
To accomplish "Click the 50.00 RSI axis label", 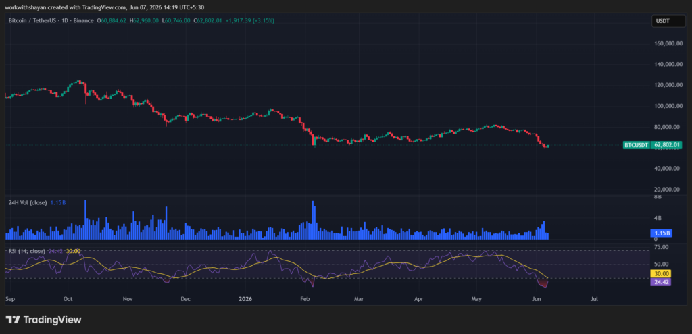I will tap(661, 265).
